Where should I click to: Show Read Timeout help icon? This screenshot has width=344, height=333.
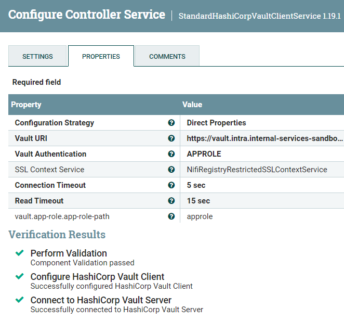[171, 200]
